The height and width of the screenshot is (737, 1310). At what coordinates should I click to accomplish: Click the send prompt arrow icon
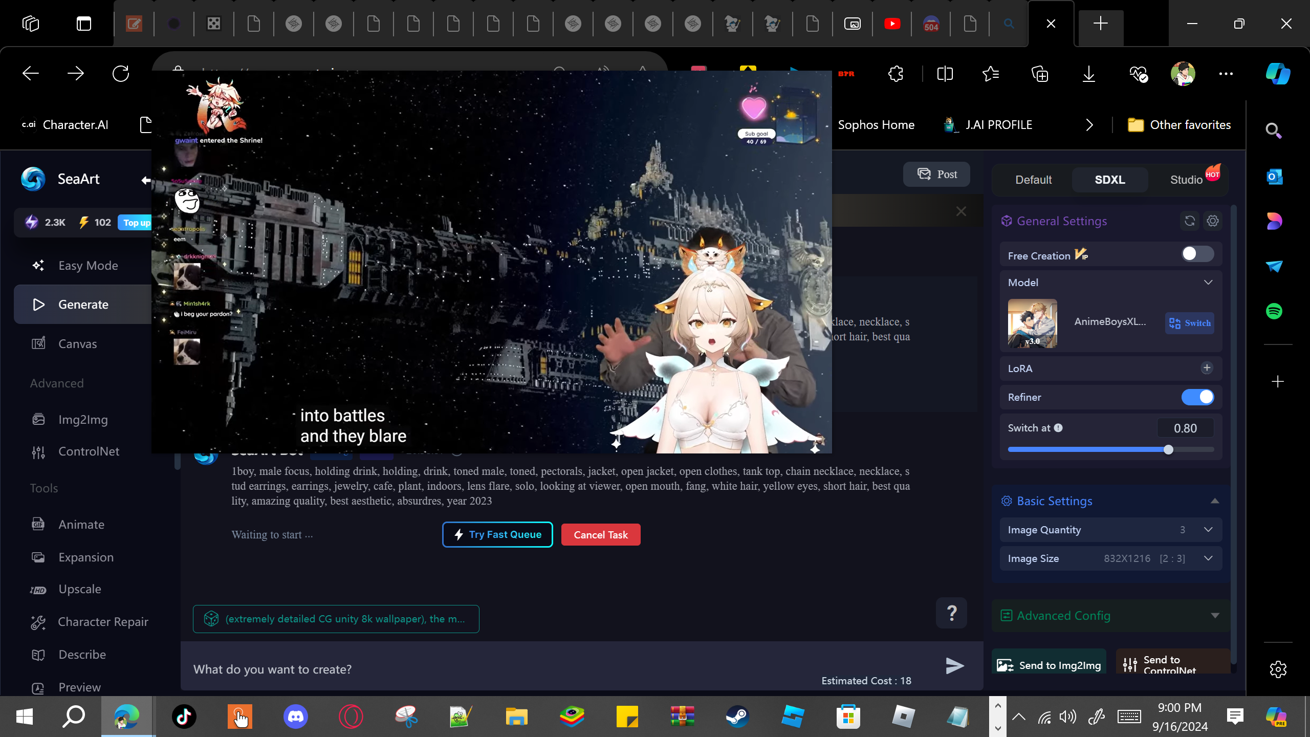point(954,666)
